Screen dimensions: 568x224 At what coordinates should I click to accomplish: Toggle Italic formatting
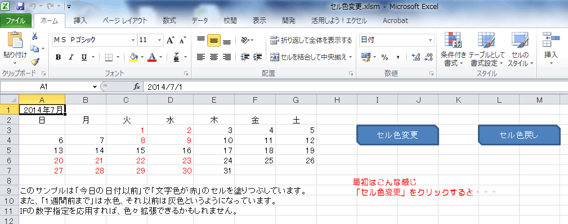(x=71, y=57)
